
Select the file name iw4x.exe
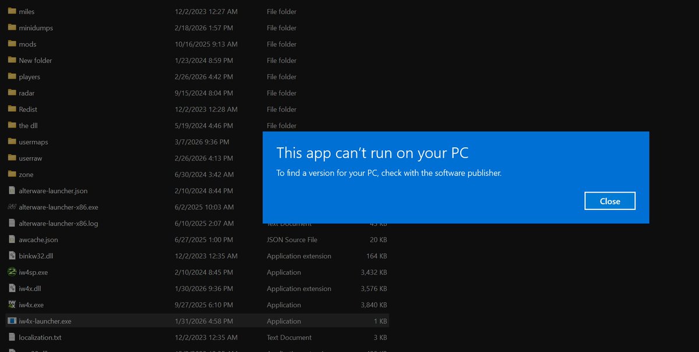point(31,305)
